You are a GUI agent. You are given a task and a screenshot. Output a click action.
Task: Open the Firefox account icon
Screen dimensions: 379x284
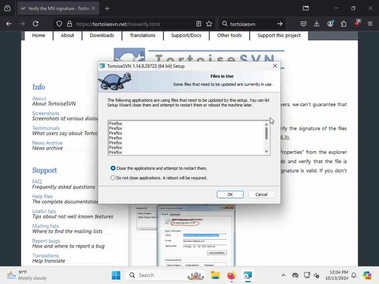click(330, 24)
